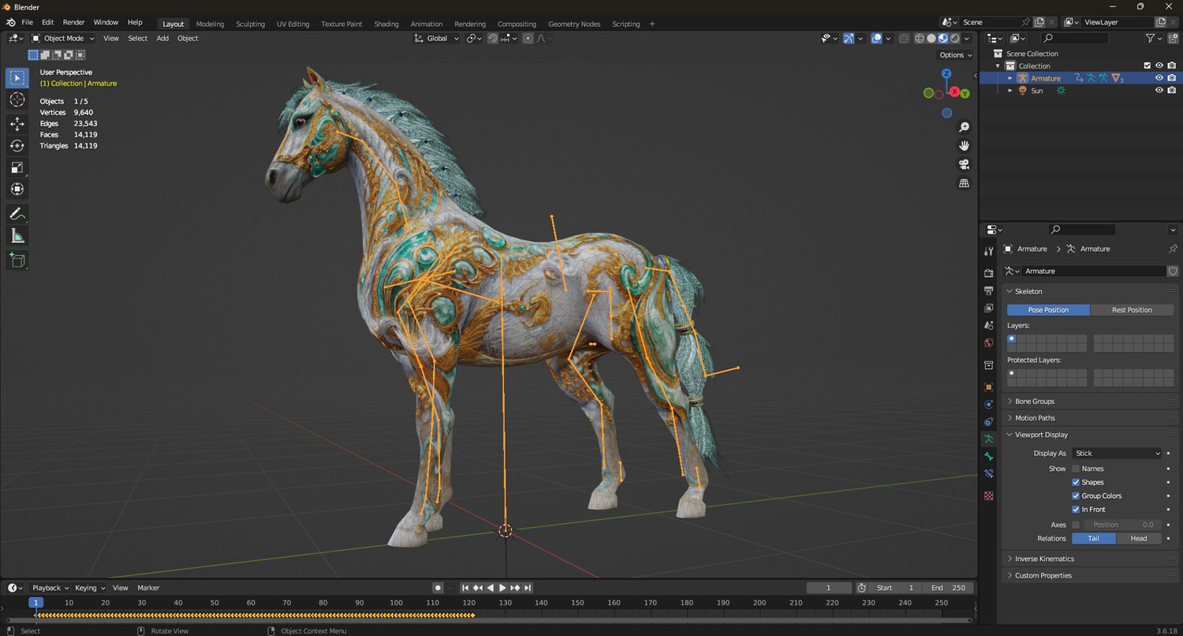Open the Object properties tab
Screen dimensions: 1183x636
pos(989,387)
